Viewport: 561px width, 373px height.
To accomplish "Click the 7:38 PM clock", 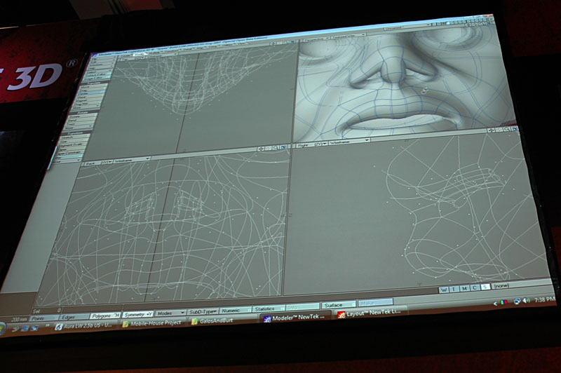I will (x=545, y=299).
